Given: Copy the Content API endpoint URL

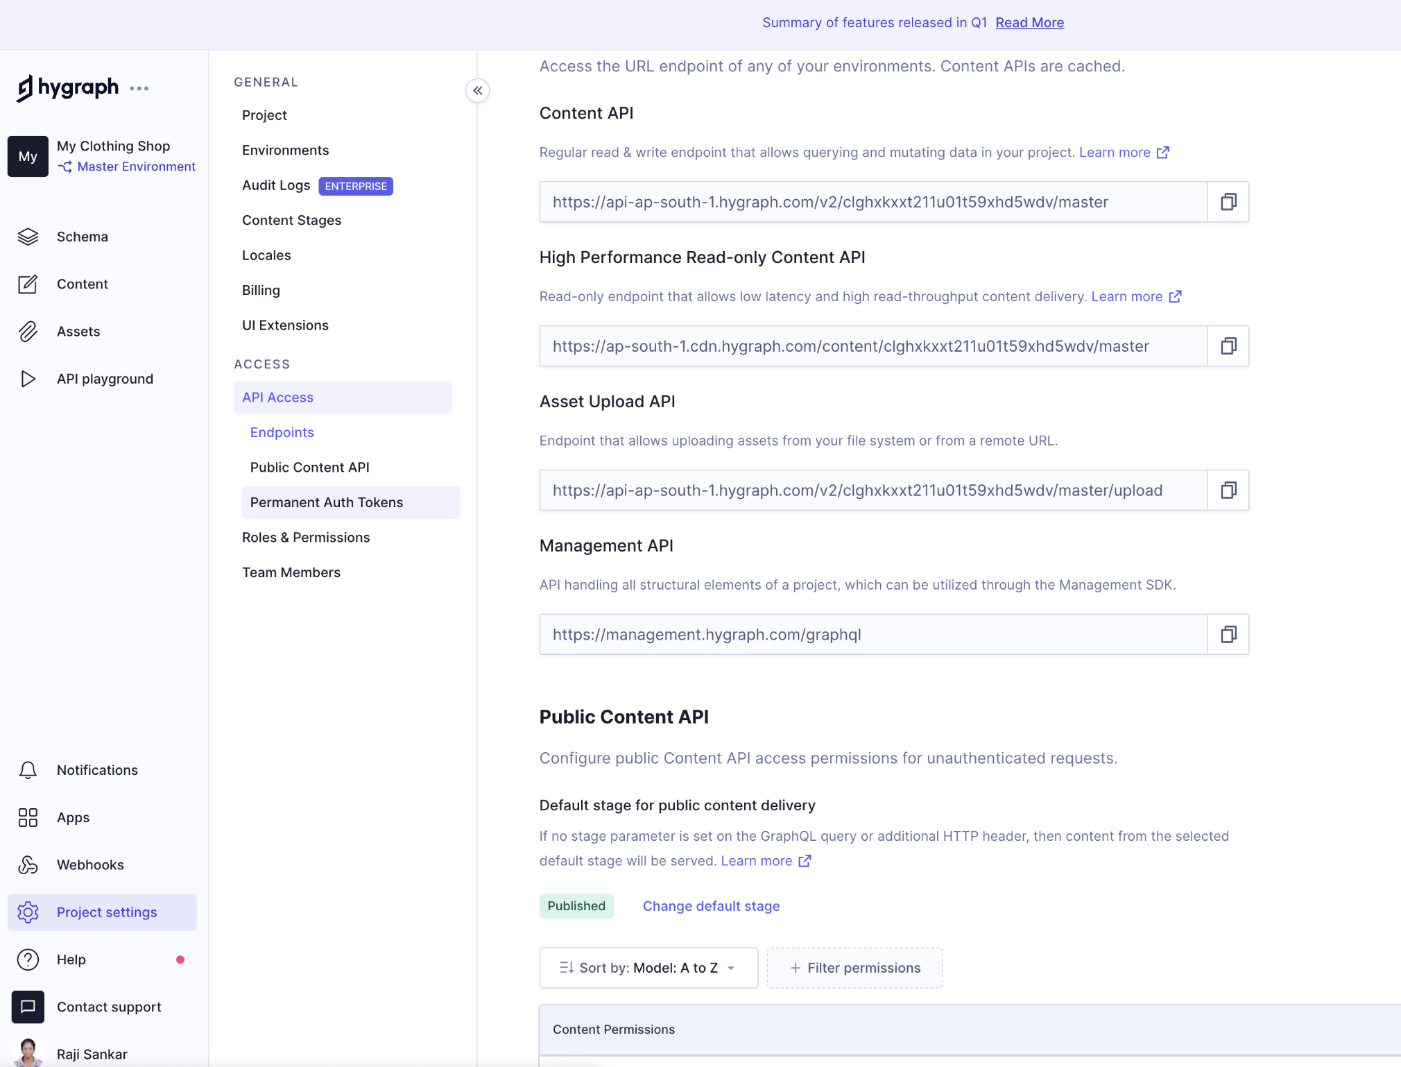Looking at the screenshot, I should tap(1228, 202).
